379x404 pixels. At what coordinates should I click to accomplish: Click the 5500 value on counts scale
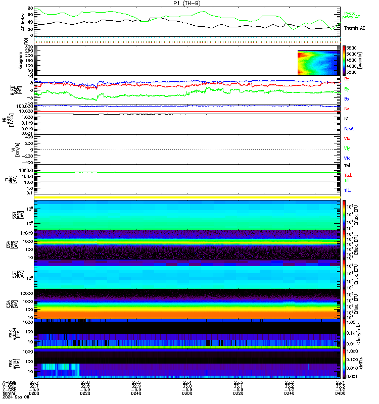(351, 48)
